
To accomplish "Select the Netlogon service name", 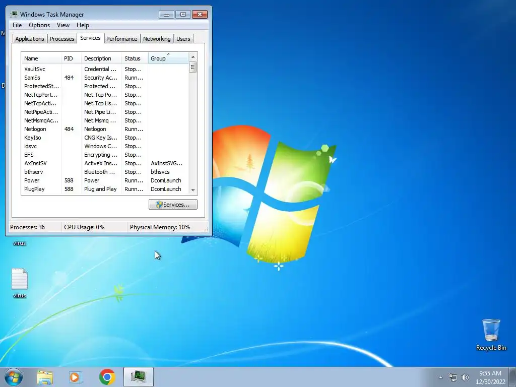I will 35,129.
